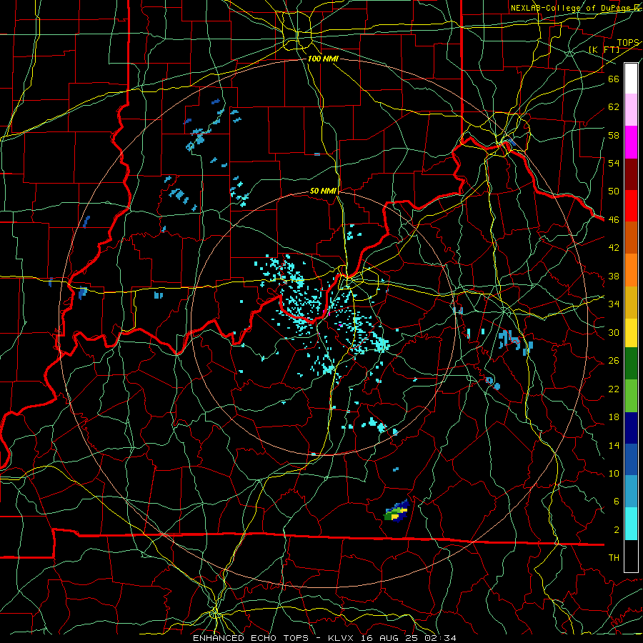The width and height of the screenshot is (643, 643).
Task: Click the legend value 66
Action: point(614,79)
